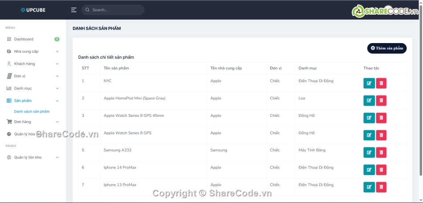Open the Khách hàng menu item
The image size is (423, 203).
[33, 64]
